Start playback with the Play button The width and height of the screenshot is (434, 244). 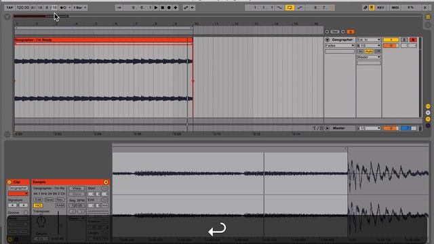pos(156,7)
